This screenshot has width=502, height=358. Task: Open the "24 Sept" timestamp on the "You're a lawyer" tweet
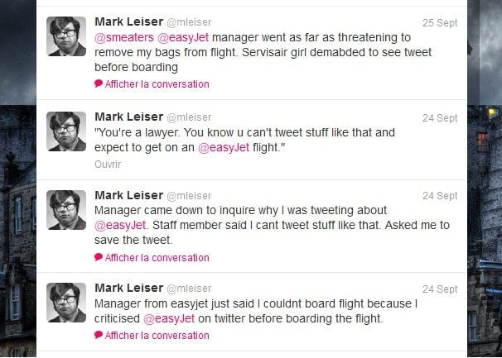[x=439, y=117]
